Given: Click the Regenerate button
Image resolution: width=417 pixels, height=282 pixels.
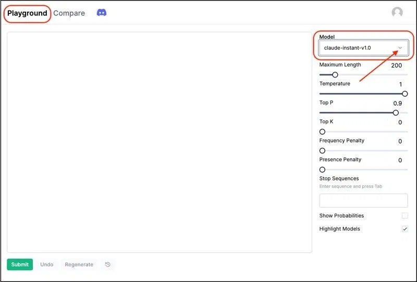Looking at the screenshot, I should click(x=79, y=264).
